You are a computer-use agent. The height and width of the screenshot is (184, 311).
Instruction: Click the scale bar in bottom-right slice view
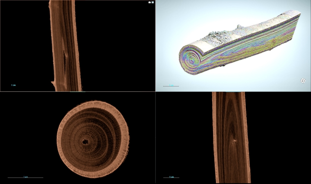pyautogui.click(x=171, y=177)
